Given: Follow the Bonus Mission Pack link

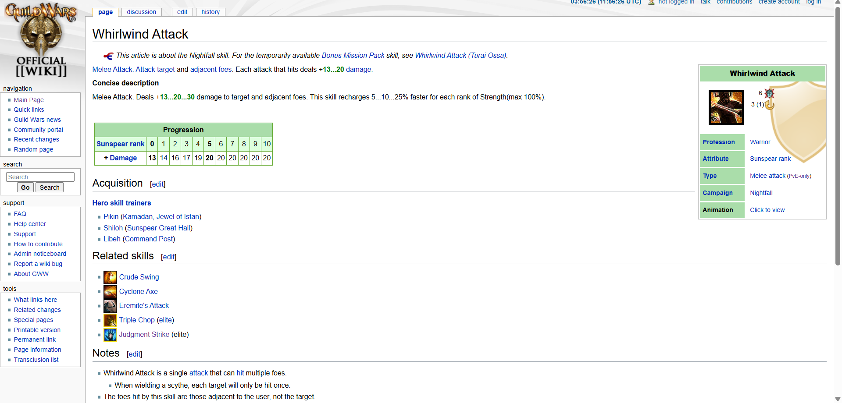Looking at the screenshot, I should pyautogui.click(x=353, y=56).
